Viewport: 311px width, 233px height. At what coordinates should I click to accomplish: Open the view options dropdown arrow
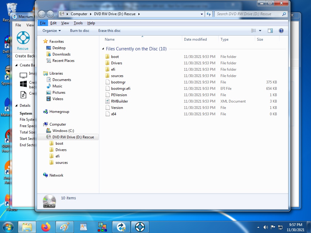click(260, 31)
